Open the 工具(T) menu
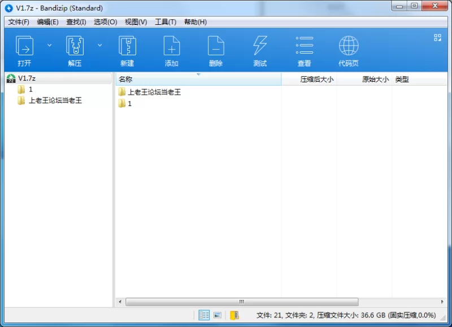Image resolution: width=452 pixels, height=327 pixels. click(166, 22)
